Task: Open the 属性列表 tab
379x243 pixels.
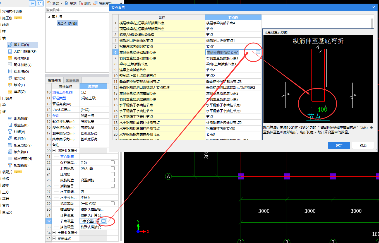Action: pos(54,80)
